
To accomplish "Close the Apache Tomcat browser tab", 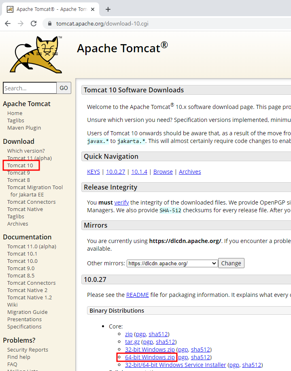I will coord(93,9).
